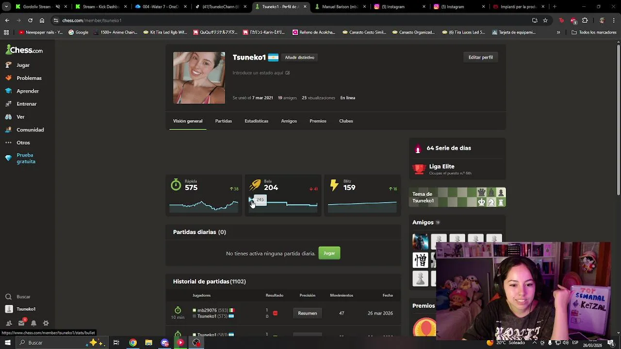Screen dimensions: 621x349
Task: Open File Explorer from the taskbar
Action: click(x=148, y=343)
